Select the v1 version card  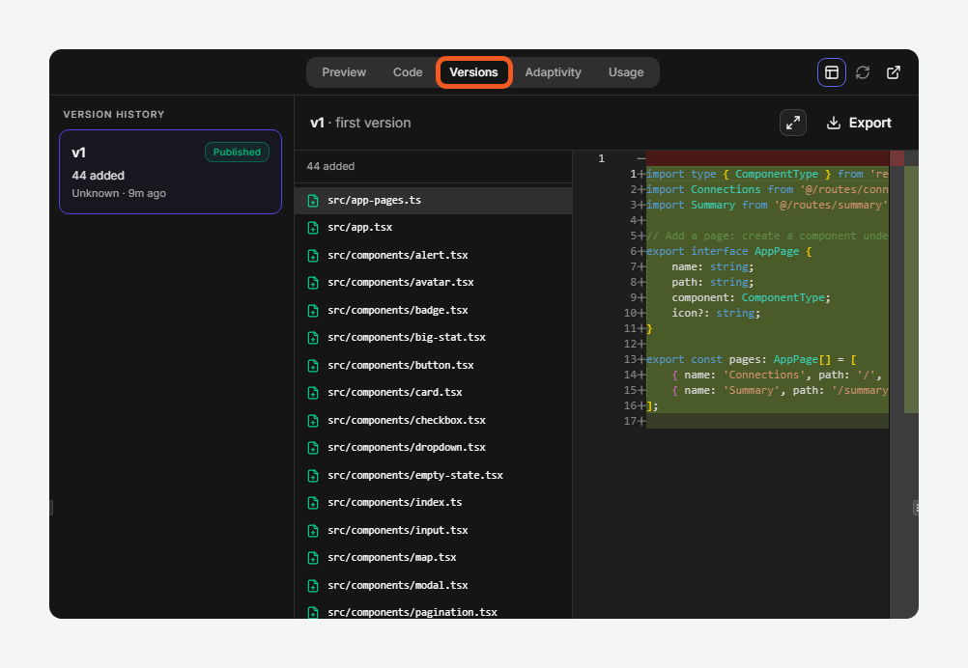pos(170,172)
